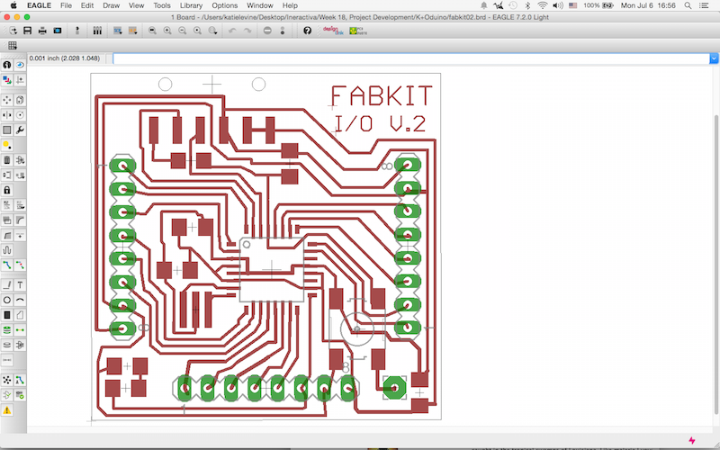This screenshot has height=450, width=720.
Task: Select the Ripup tool
Action: (x=20, y=265)
